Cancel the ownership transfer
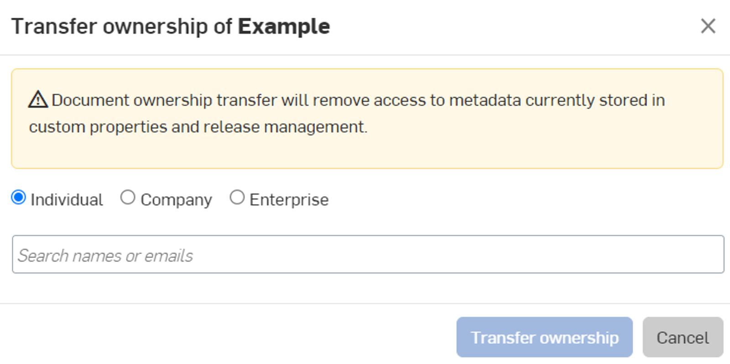The height and width of the screenshot is (364, 730). 683,338
